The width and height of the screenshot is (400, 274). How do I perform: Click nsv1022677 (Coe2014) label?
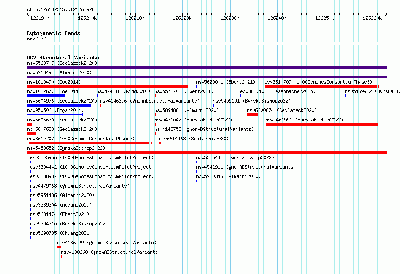[54, 91]
